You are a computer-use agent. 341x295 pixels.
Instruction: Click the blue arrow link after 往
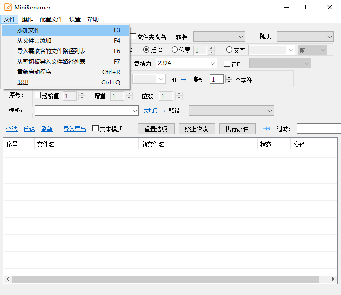pos(184,80)
